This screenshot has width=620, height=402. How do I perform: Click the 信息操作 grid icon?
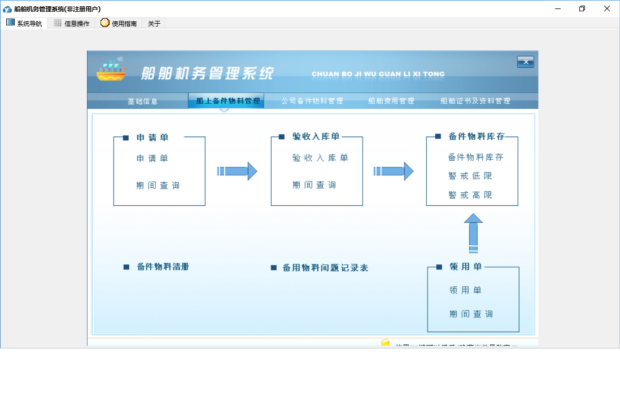[58, 23]
